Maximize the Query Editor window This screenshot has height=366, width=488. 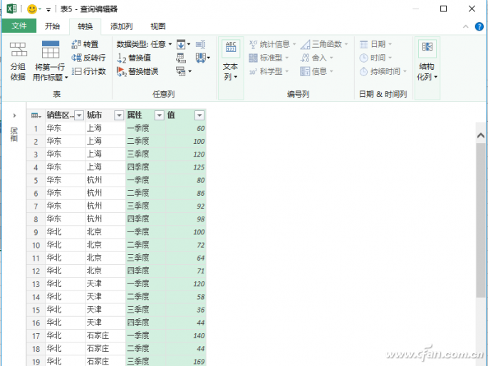tap(444, 9)
